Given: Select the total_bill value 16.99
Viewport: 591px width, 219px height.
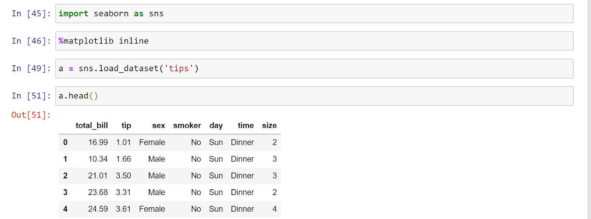Looking at the screenshot, I should (98, 142).
